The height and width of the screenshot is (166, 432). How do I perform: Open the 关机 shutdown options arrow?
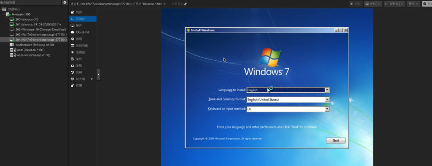click(380, 4)
